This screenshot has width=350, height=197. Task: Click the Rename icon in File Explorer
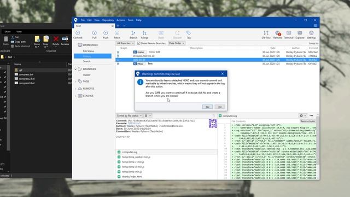click(x=65, y=41)
